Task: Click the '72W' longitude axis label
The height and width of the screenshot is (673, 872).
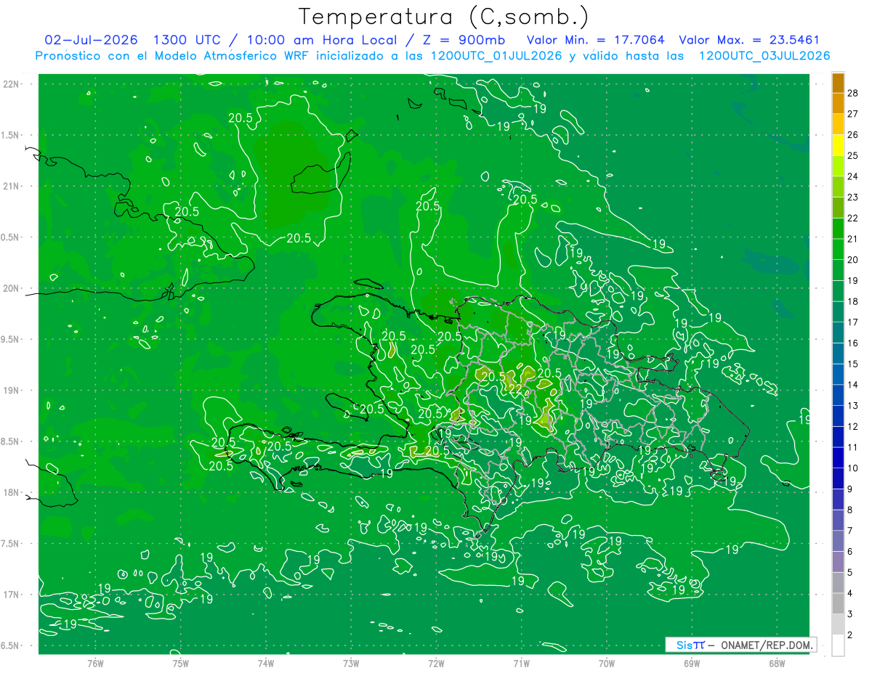Action: [436, 664]
